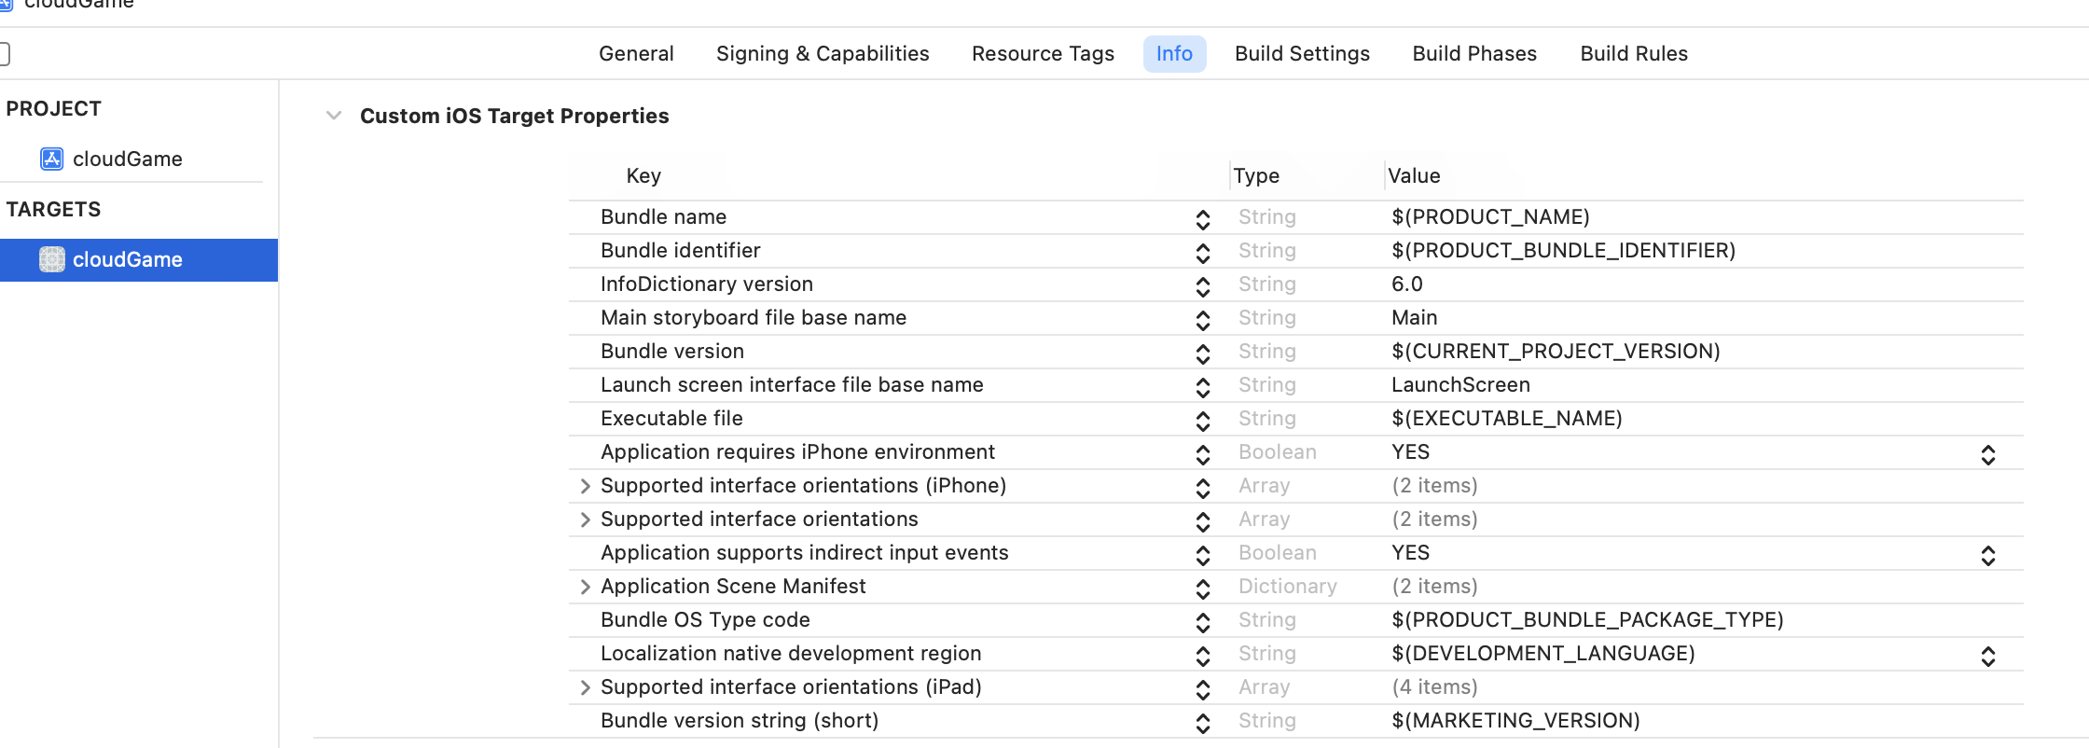Click the cloudGame project icon
This screenshot has width=2089, height=748.
point(52,159)
